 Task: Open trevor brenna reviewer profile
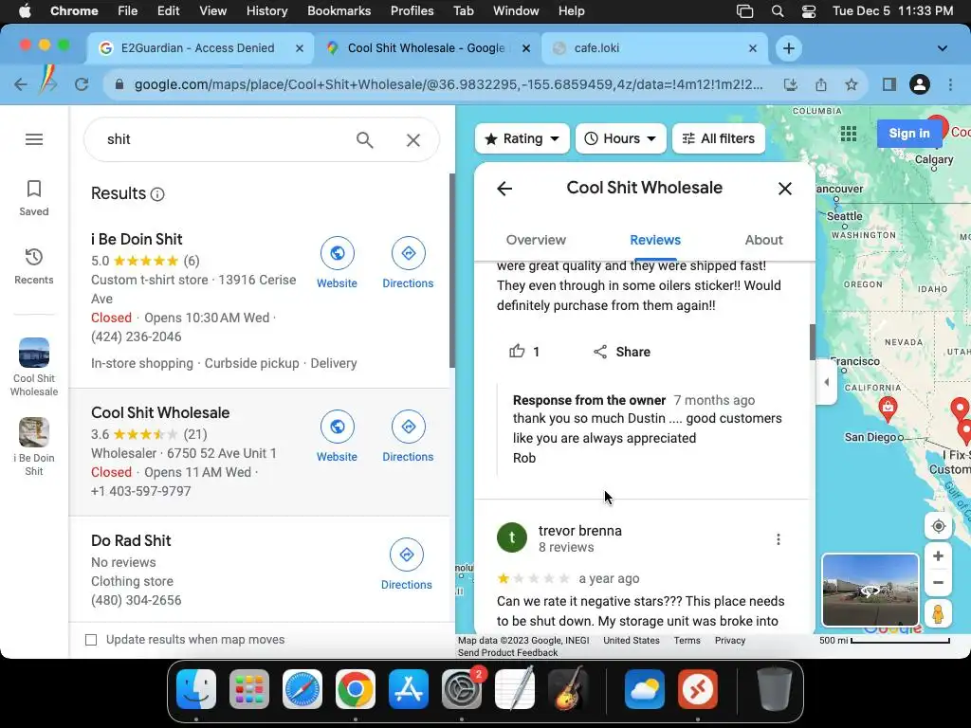[579, 531]
